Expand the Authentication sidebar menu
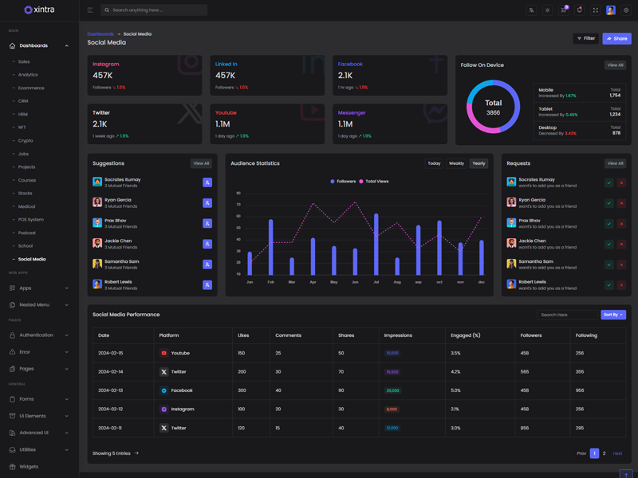This screenshot has height=478, width=638. click(39, 335)
